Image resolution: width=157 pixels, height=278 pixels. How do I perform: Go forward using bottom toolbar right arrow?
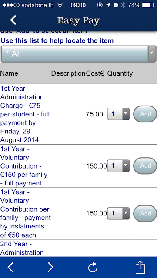coord(50,267)
